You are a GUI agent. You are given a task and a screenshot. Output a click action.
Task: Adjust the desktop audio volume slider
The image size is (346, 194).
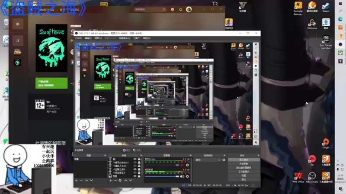(162, 176)
